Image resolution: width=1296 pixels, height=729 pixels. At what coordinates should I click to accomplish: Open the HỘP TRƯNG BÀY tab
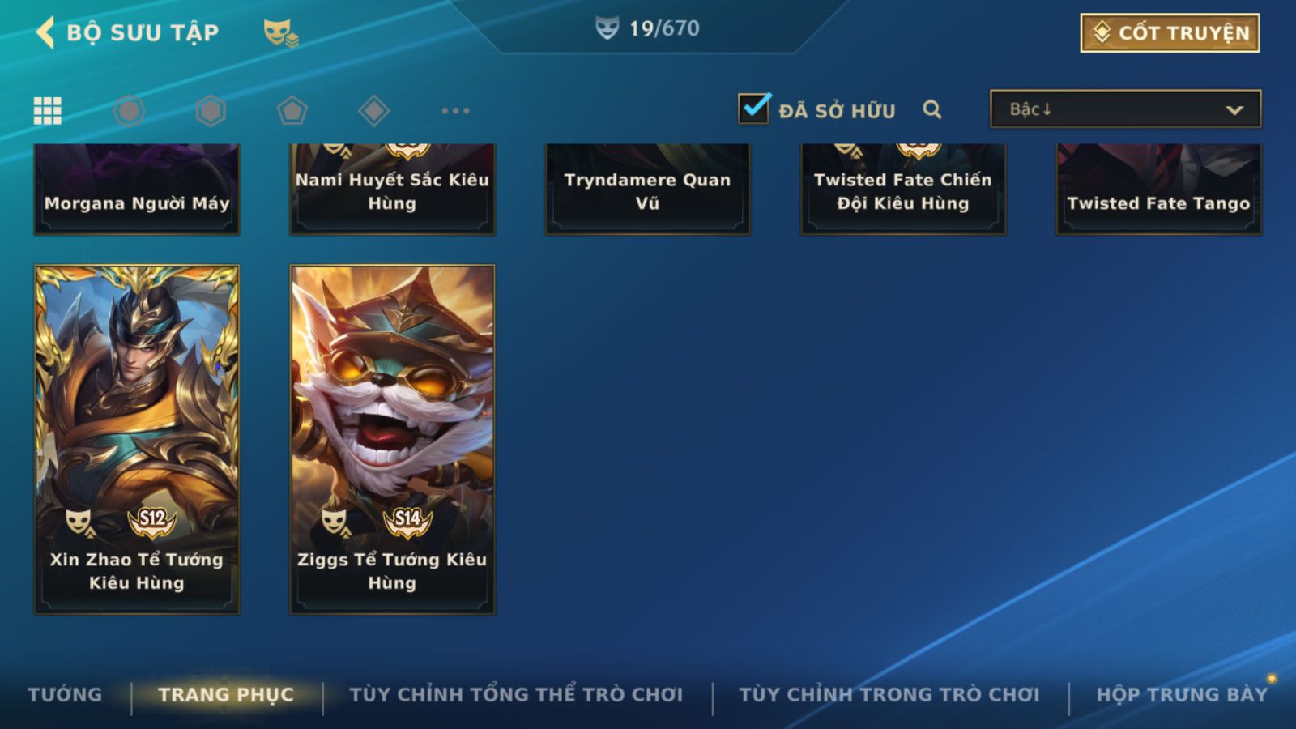tap(1182, 694)
